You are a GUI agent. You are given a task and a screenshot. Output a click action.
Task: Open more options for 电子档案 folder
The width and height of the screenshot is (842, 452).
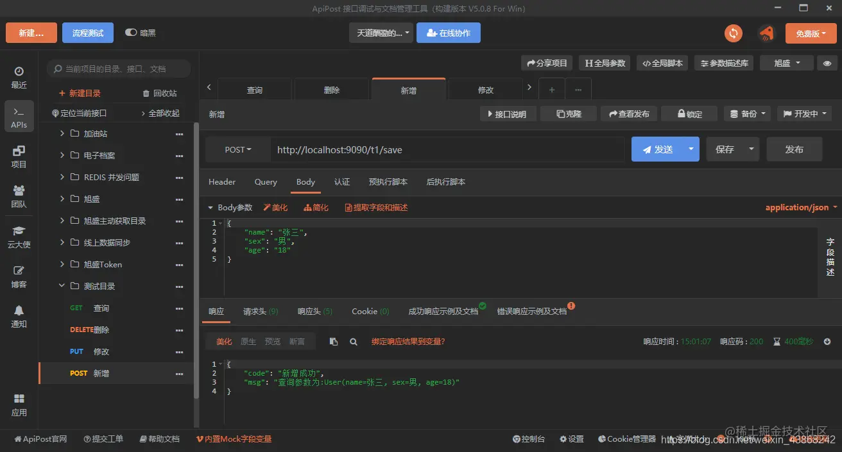180,156
